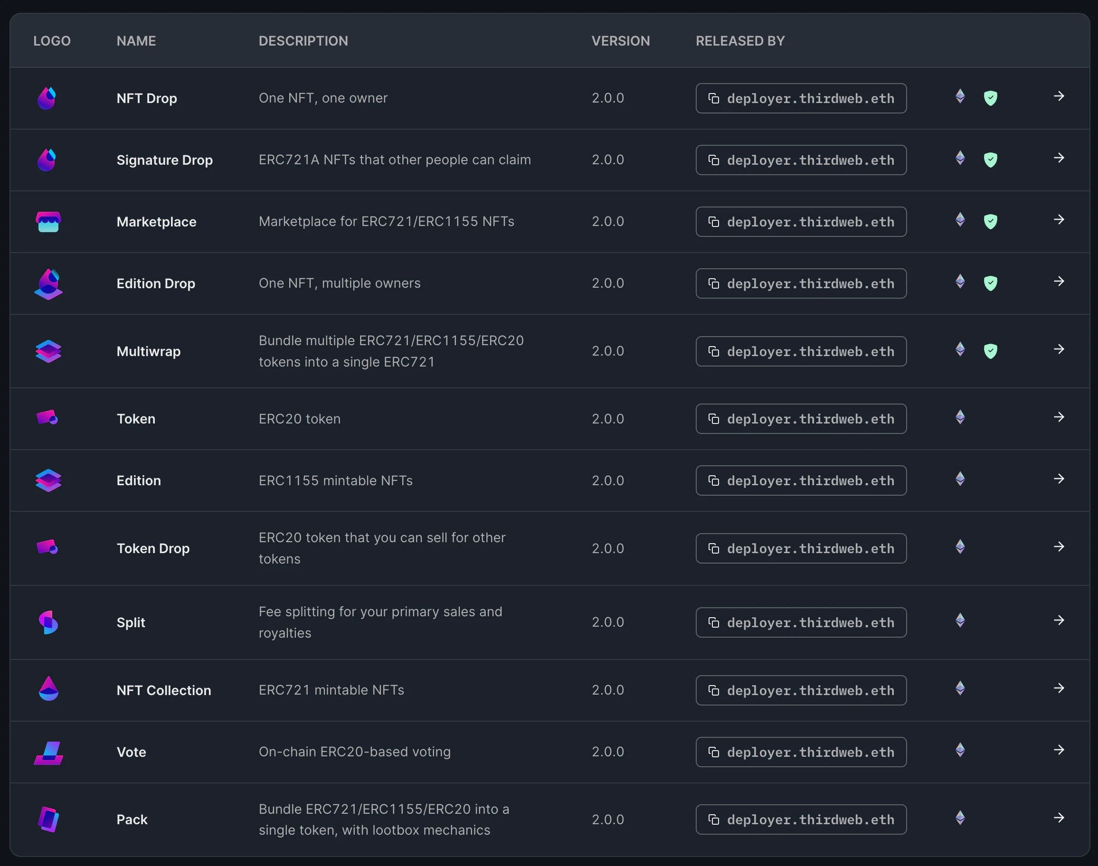Image resolution: width=1098 pixels, height=866 pixels.
Task: Click the Vote contract logo
Action: point(48,753)
